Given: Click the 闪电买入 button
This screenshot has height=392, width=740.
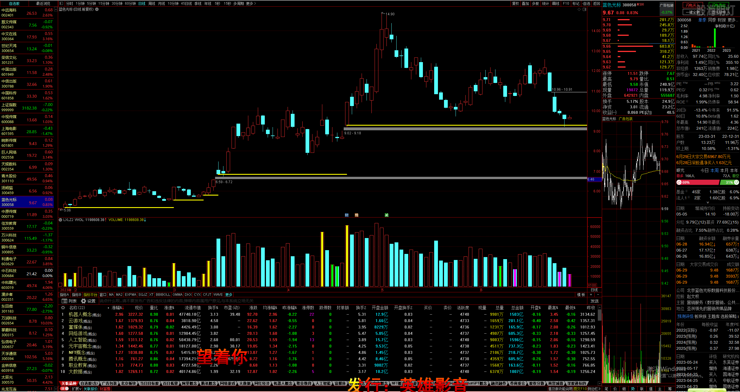Looking at the screenshot, I should pyautogui.click(x=693, y=5).
